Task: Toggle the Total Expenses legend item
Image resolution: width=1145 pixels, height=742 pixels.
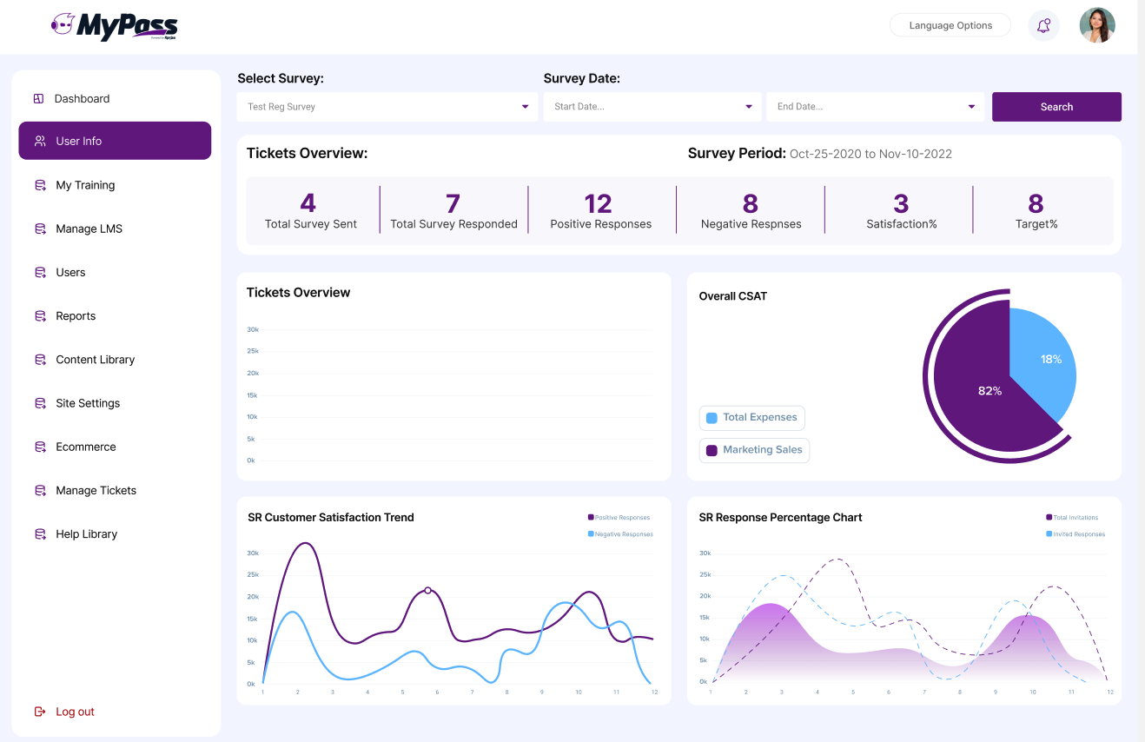Action: click(751, 418)
